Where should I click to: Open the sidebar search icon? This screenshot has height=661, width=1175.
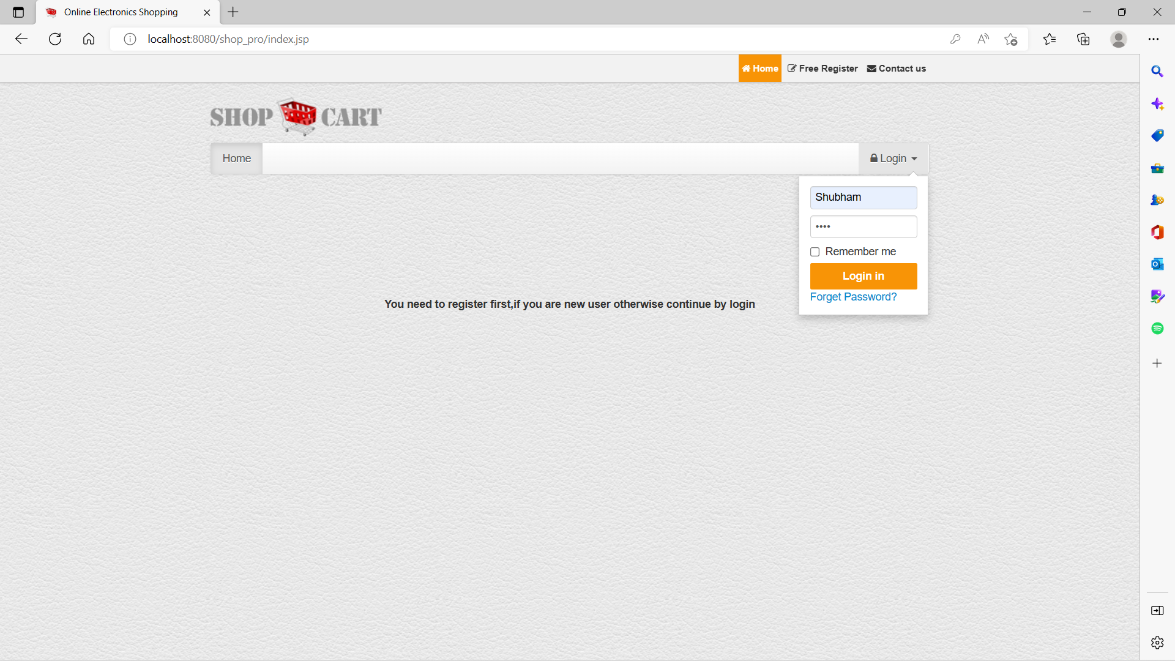[1157, 72]
